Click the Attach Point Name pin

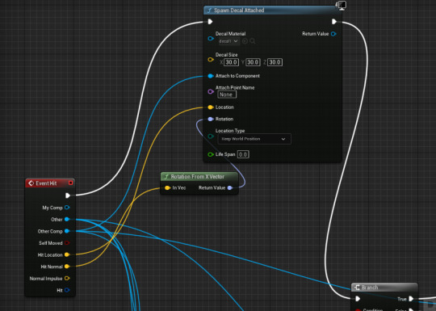(x=211, y=91)
